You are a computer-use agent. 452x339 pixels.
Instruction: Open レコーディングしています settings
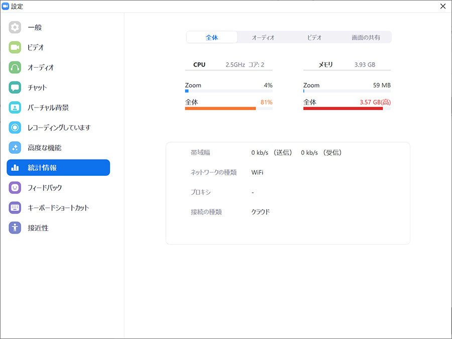[58, 128]
